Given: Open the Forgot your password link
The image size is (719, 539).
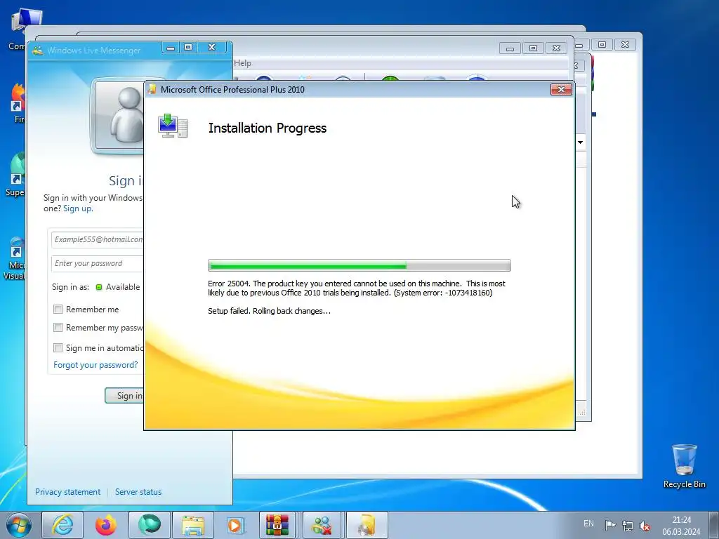Looking at the screenshot, I should point(95,365).
